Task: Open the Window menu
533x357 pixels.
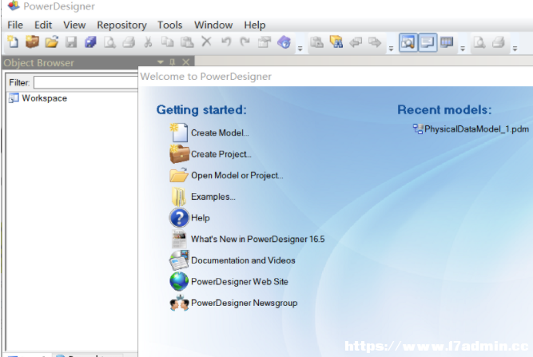Action: pos(213,25)
